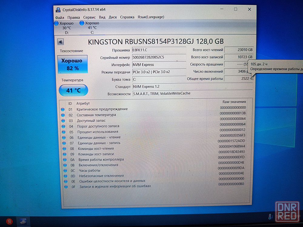The image size is (303, 227).
Task: Click the ID column header
Action: (x=70, y=104)
